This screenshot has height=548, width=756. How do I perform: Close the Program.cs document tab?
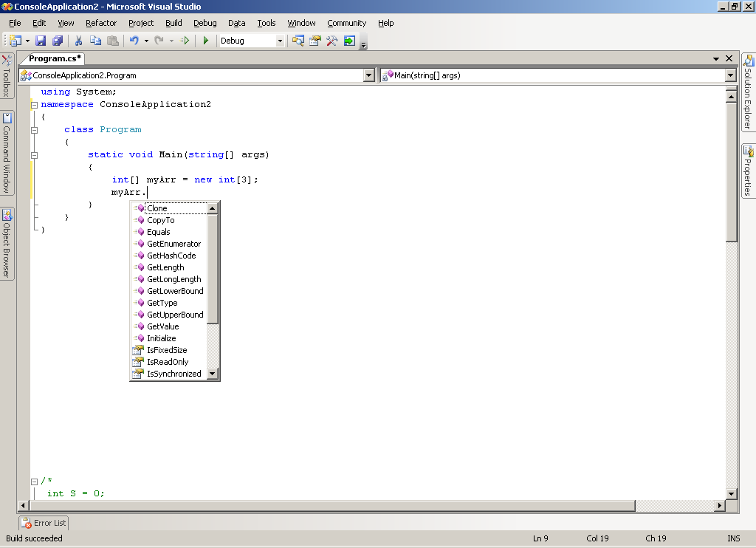[x=729, y=58]
